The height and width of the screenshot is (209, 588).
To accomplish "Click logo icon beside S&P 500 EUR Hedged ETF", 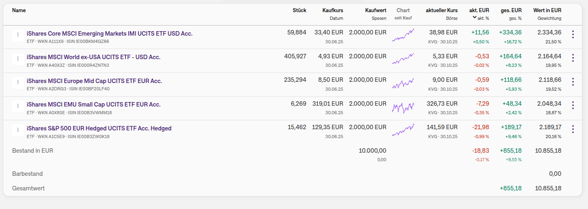I will pyautogui.click(x=17, y=130).
